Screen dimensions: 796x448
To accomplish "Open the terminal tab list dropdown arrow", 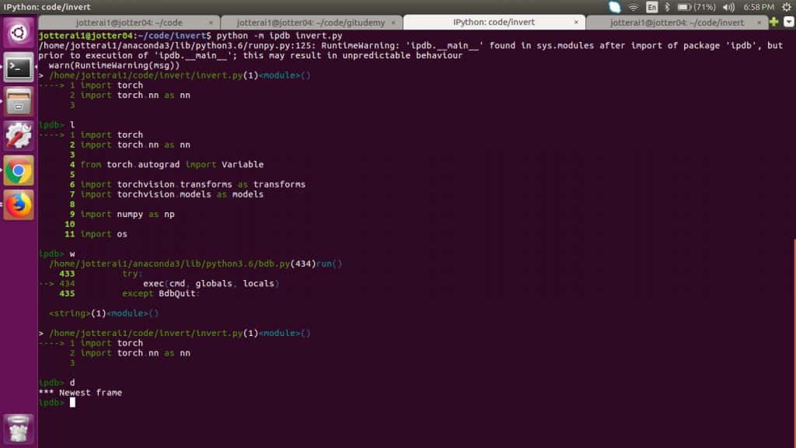I will [788, 22].
